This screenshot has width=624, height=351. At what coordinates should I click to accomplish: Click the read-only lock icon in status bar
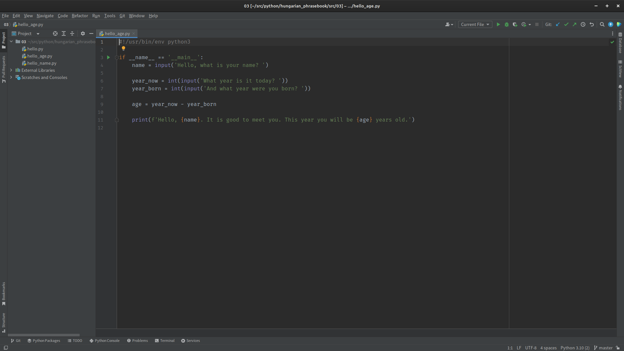(x=618, y=348)
